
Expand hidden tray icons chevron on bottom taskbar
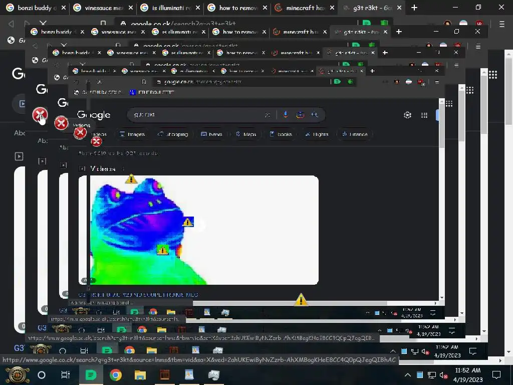click(408, 375)
